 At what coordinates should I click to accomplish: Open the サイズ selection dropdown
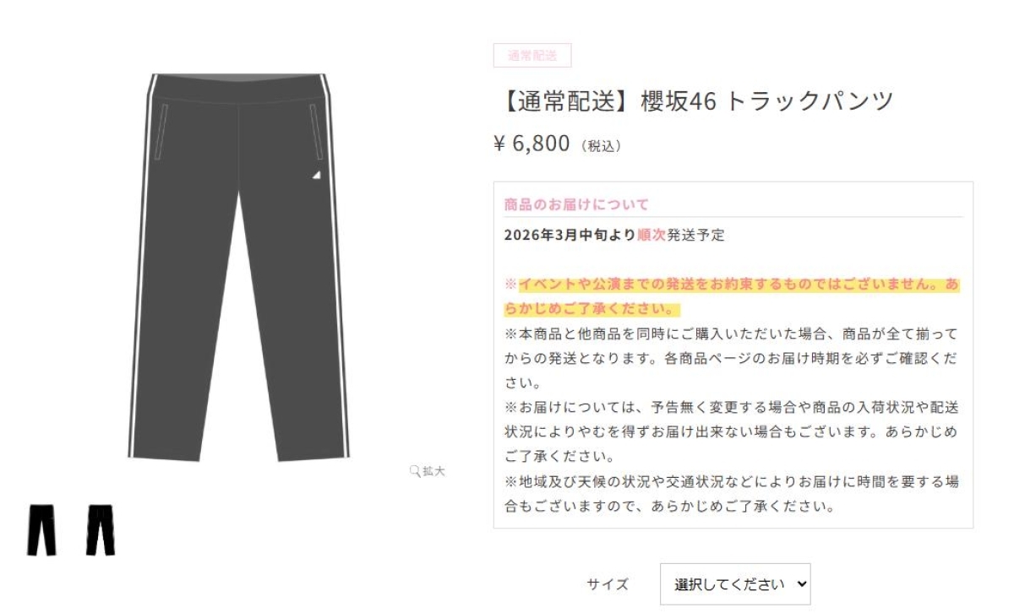(735, 584)
